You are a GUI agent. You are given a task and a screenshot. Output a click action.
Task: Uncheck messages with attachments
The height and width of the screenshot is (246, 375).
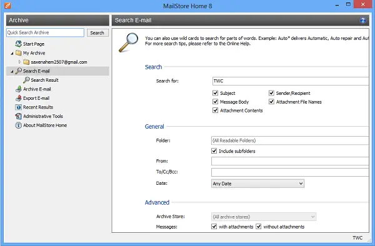pyautogui.click(x=214, y=227)
